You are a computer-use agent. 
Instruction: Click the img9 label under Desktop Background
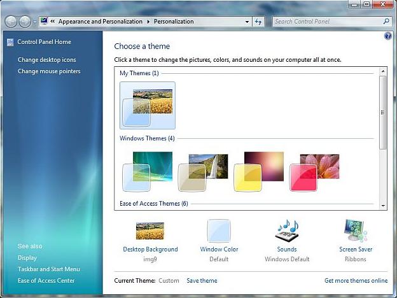[150, 259]
